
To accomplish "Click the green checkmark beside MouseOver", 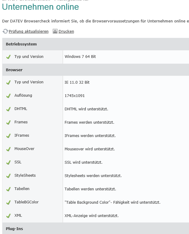I will [8, 149].
